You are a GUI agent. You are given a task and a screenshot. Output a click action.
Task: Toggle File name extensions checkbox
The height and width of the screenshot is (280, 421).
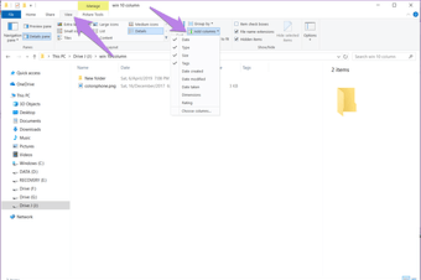click(237, 32)
